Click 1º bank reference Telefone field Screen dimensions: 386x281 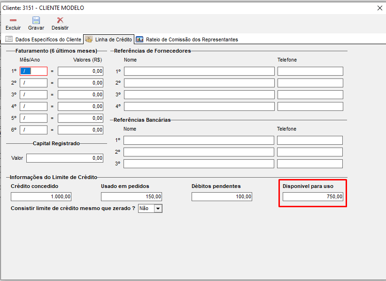309,140
